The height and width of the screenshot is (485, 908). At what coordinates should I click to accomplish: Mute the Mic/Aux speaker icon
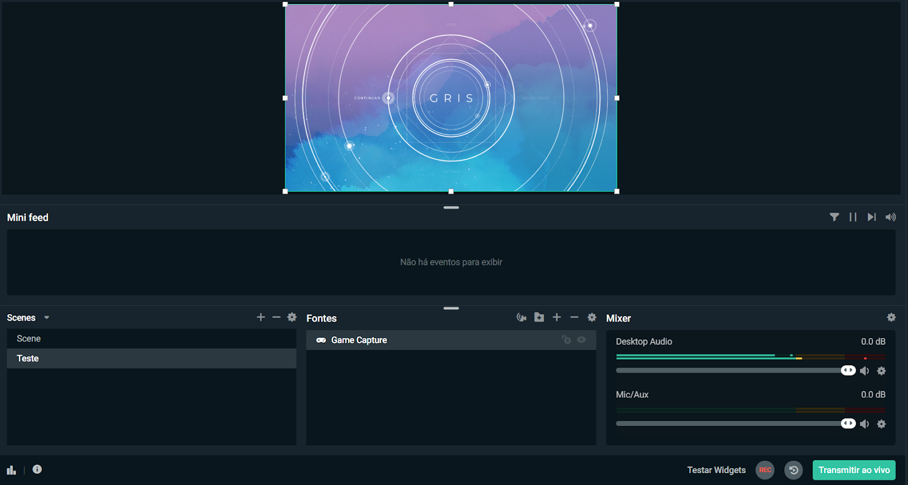(864, 424)
